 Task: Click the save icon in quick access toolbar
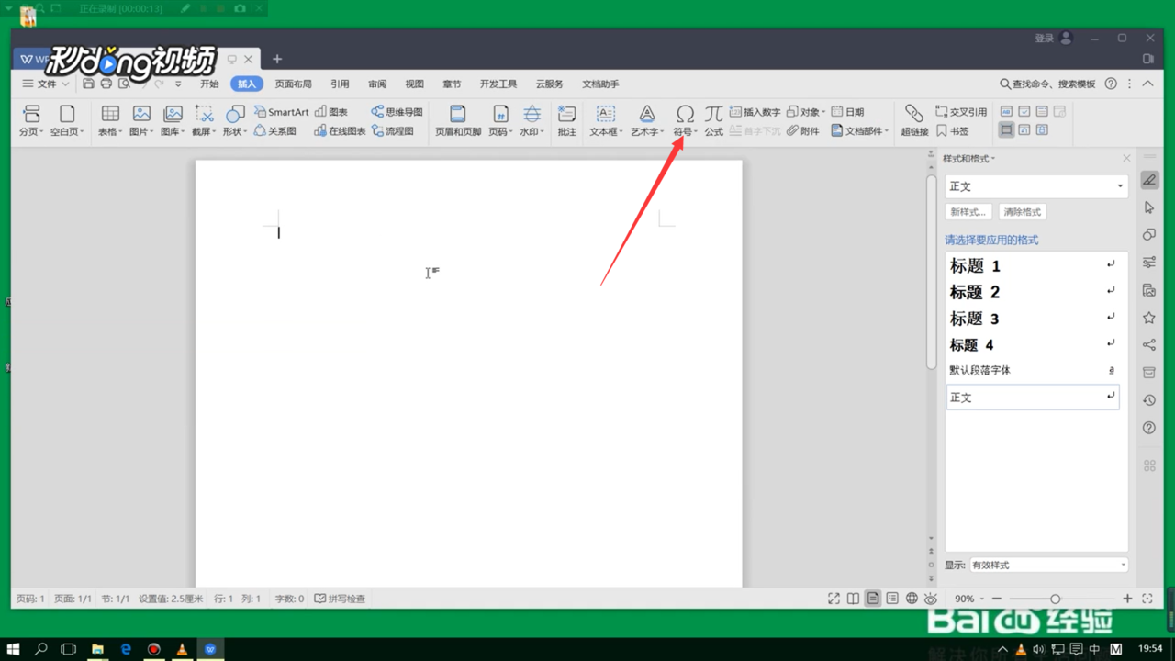coord(88,84)
